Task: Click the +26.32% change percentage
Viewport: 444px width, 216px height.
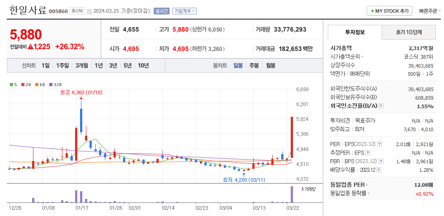Action: 70,46
